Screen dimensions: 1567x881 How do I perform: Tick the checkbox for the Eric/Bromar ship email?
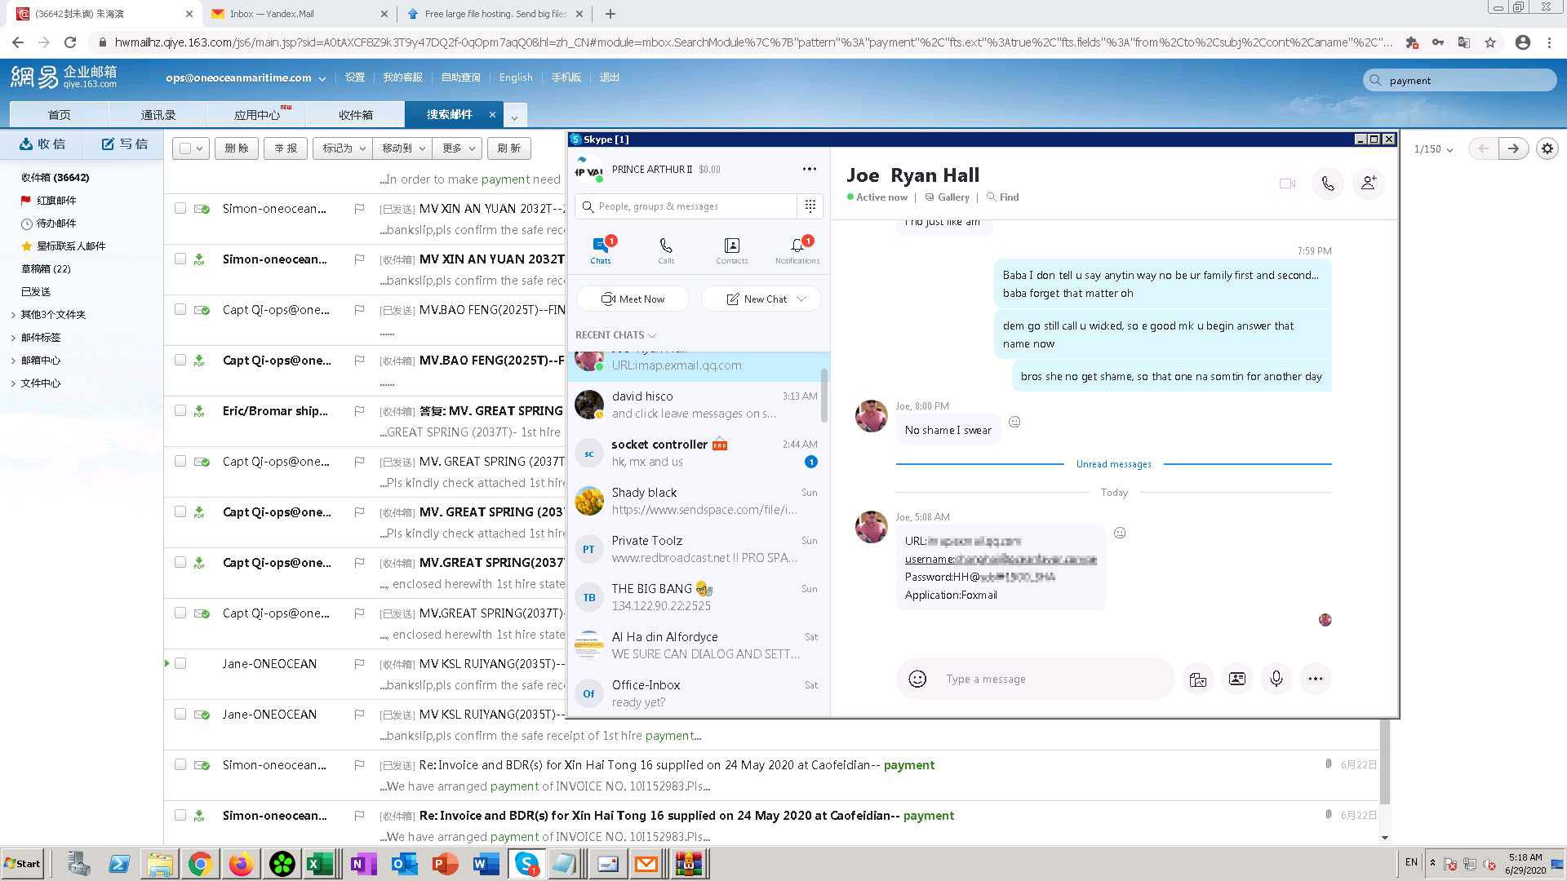(180, 411)
